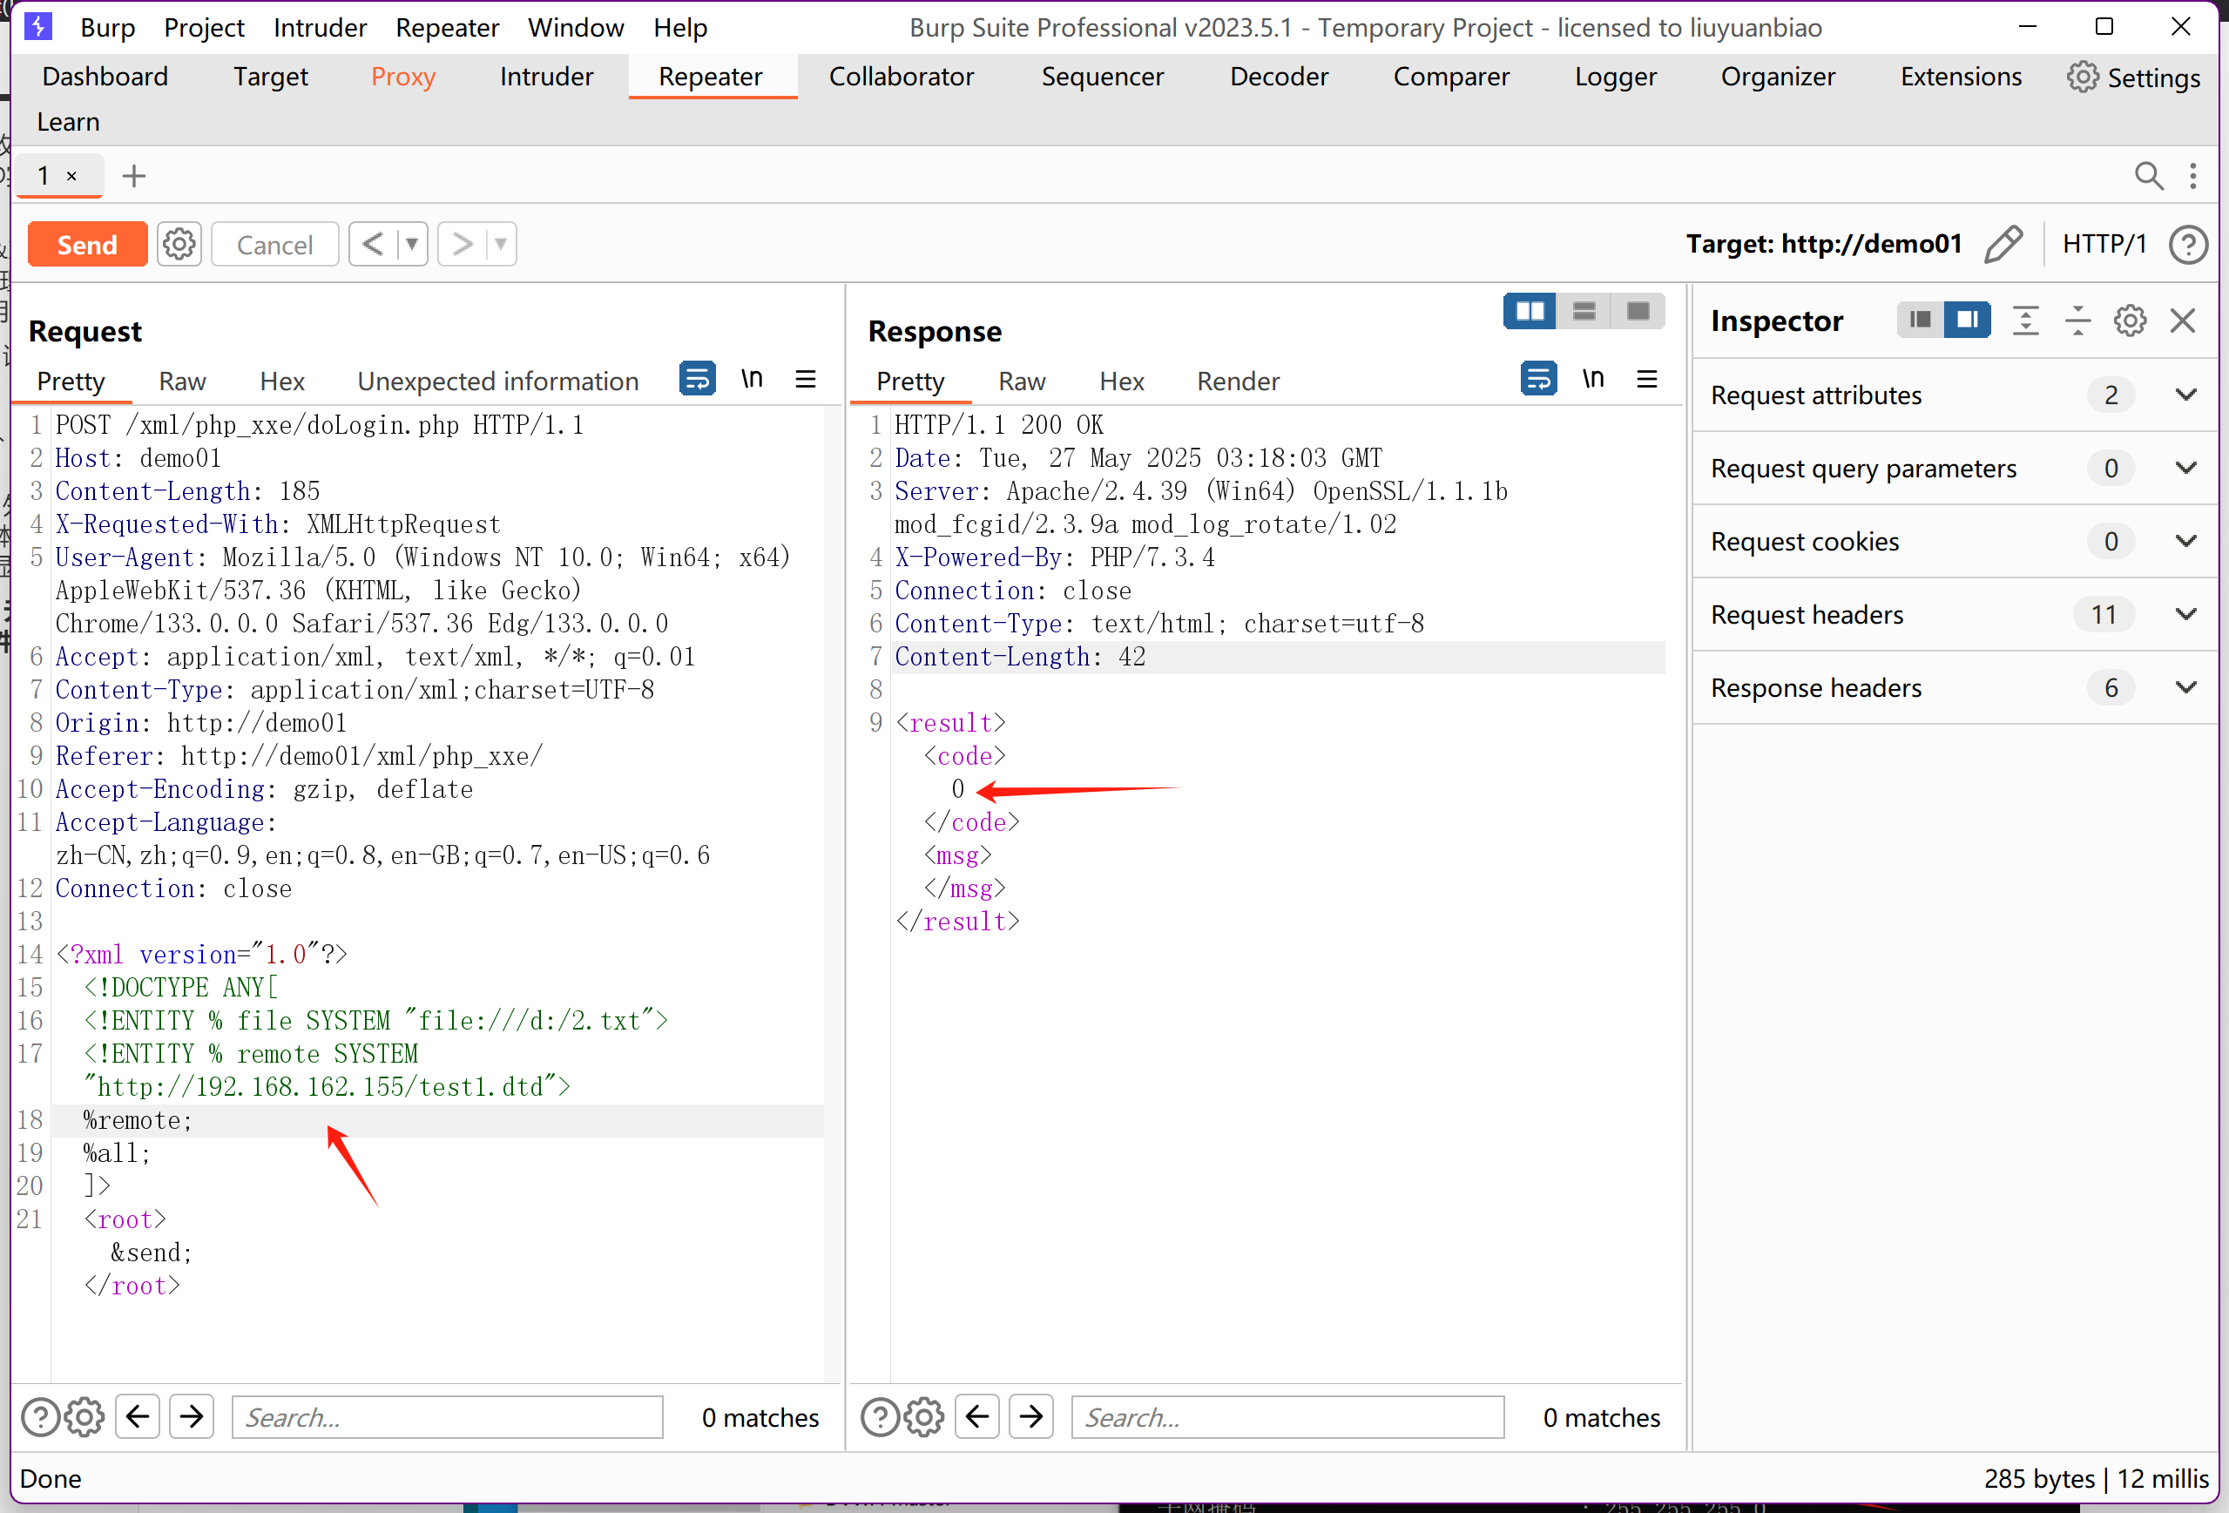Click the edit target pencil icon
This screenshot has height=1513, width=2229.
point(2003,245)
